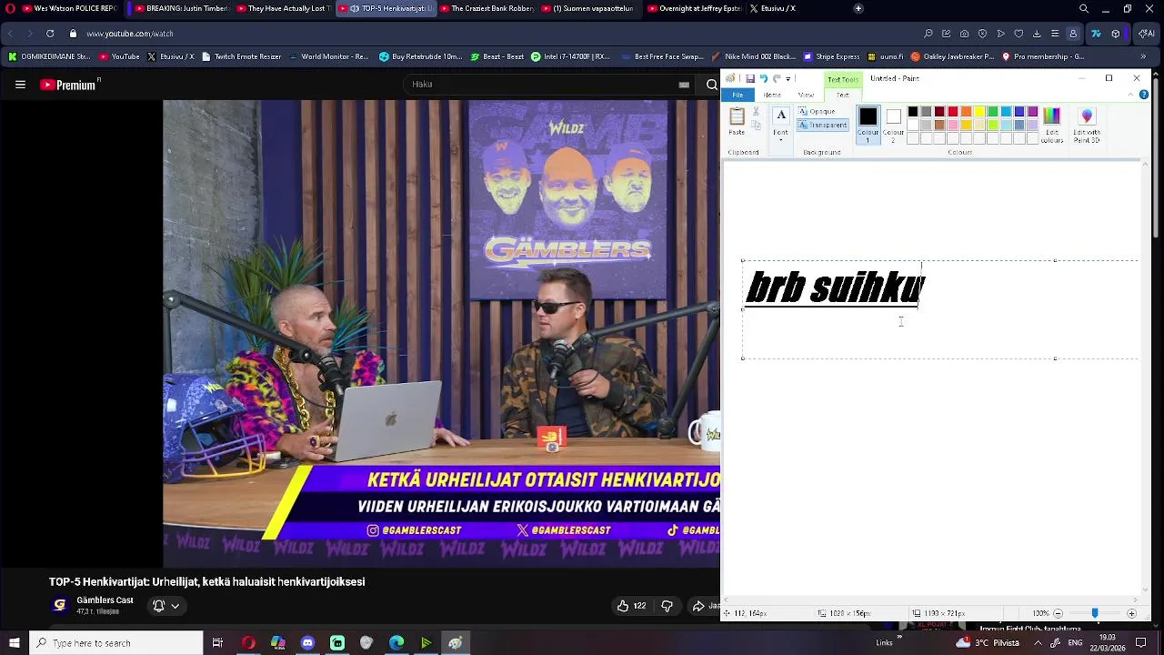Open the 'World Monitor' bookmark
Screen dimensions: 1164x655
click(x=329, y=56)
